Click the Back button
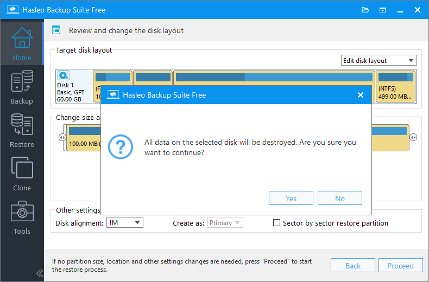429x282 pixels. pos(353,266)
